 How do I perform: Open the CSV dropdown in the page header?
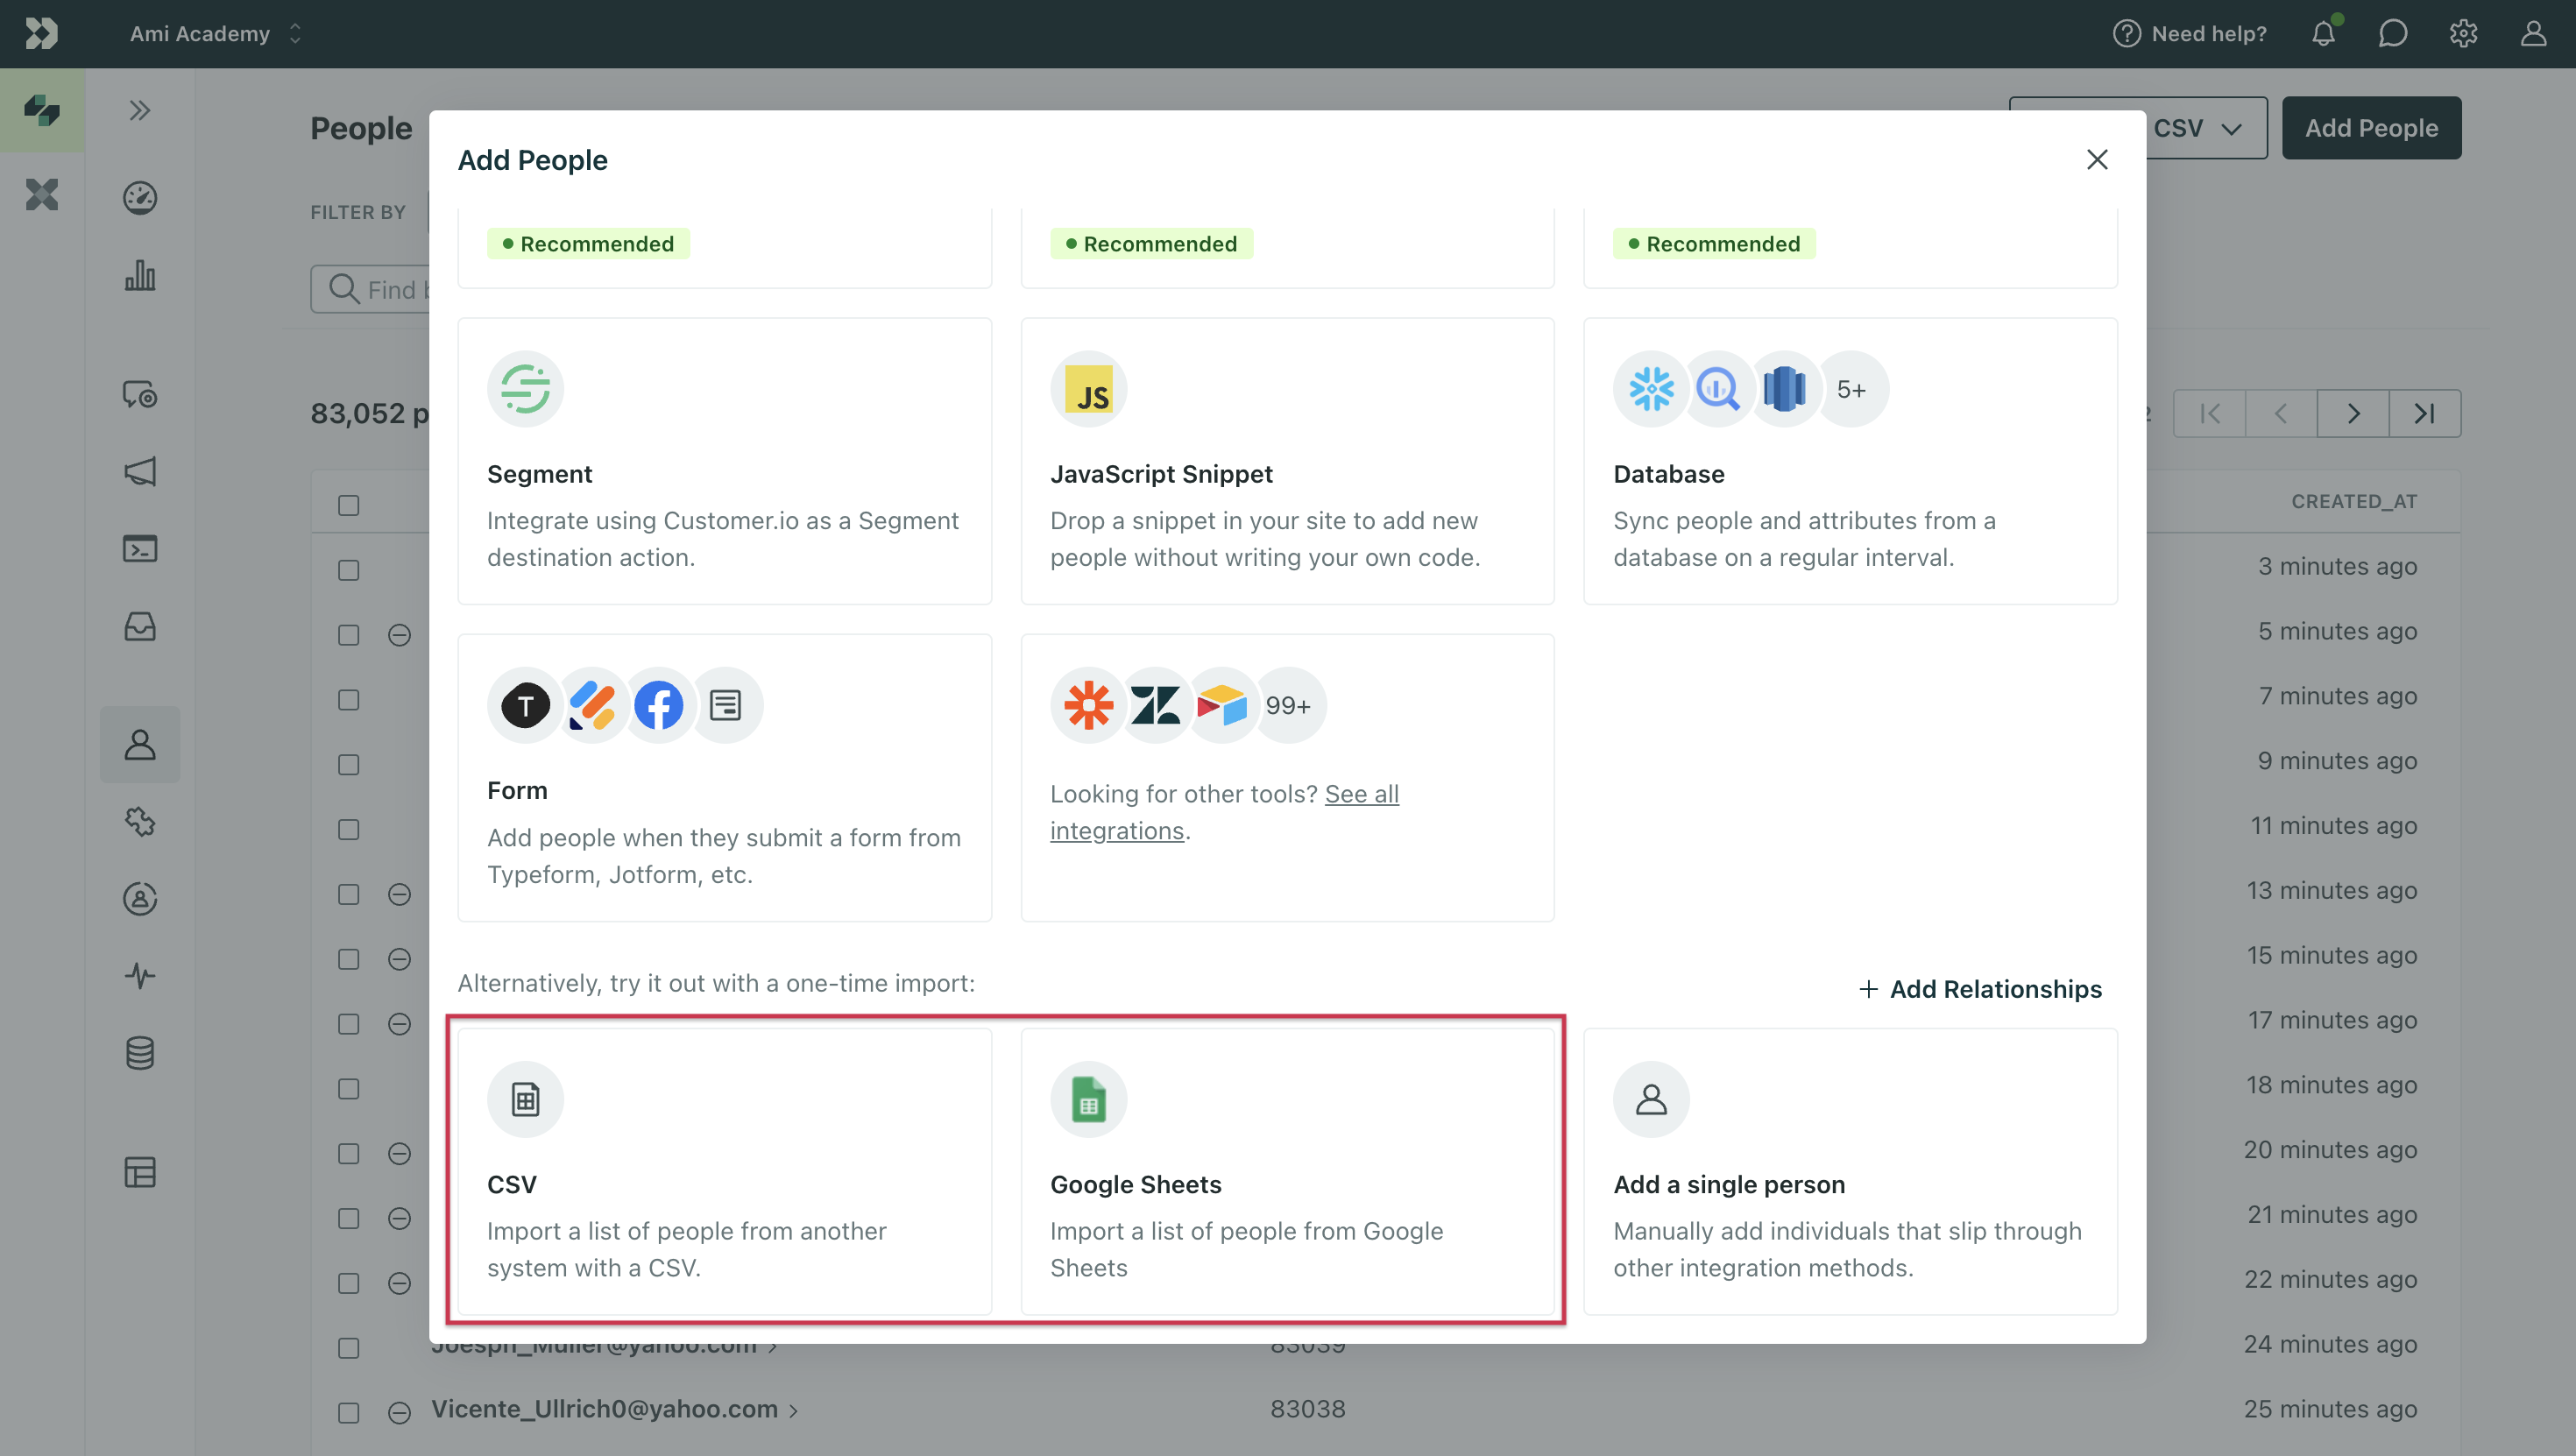click(x=2197, y=128)
